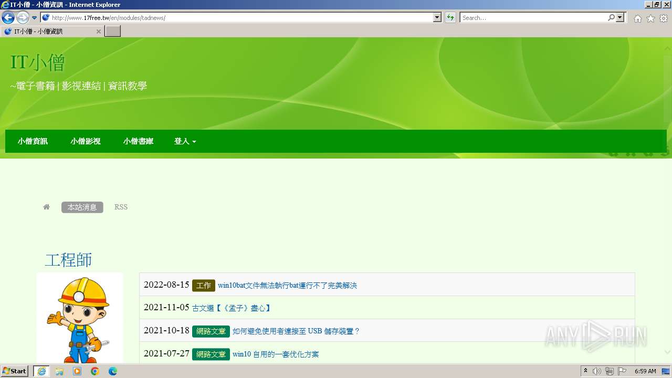Open the Windows Start button

15,371
